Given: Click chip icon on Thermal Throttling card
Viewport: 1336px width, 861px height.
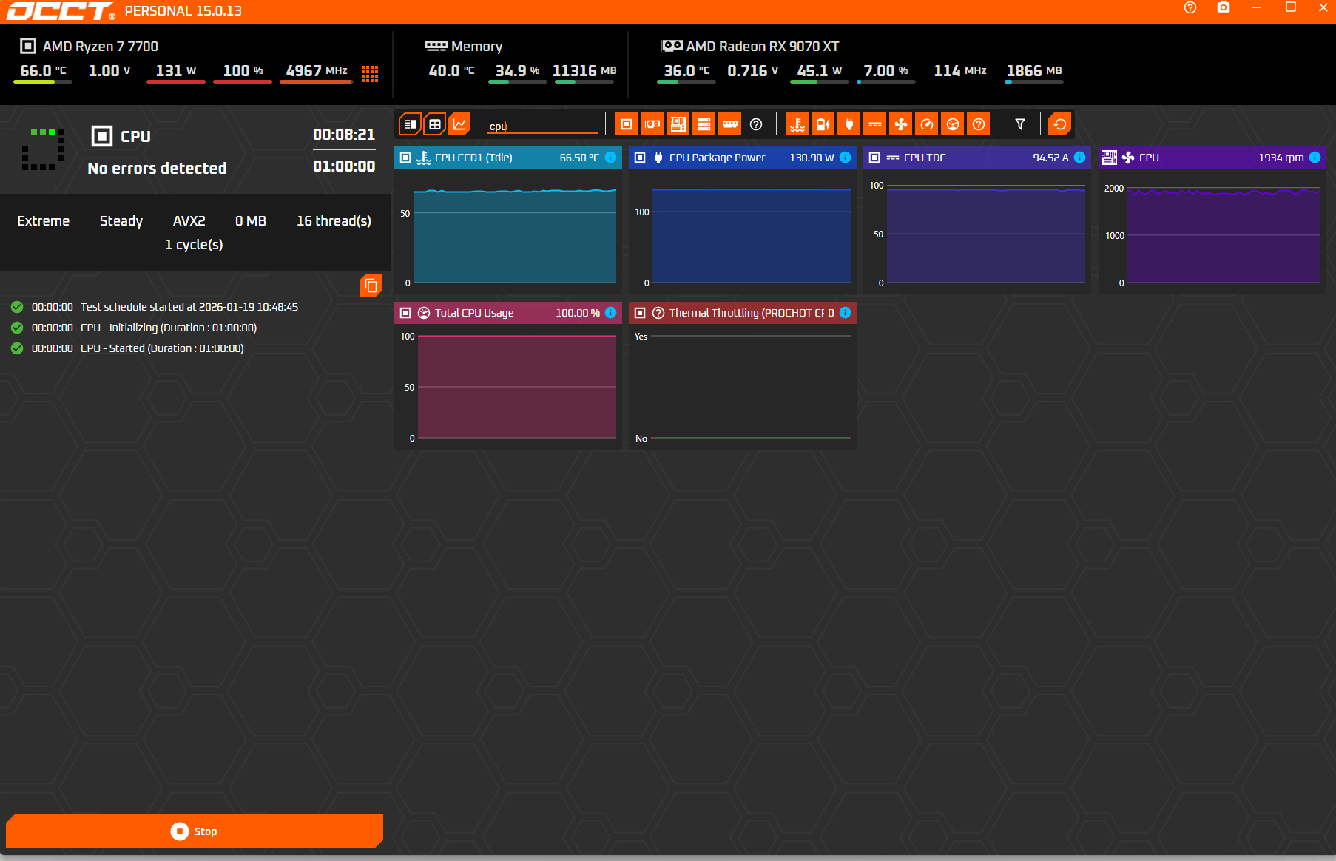Looking at the screenshot, I should [x=640, y=313].
